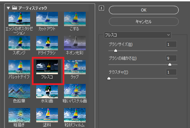
Task: Click the ブラシサイズ slider handle
Action: [115, 50]
